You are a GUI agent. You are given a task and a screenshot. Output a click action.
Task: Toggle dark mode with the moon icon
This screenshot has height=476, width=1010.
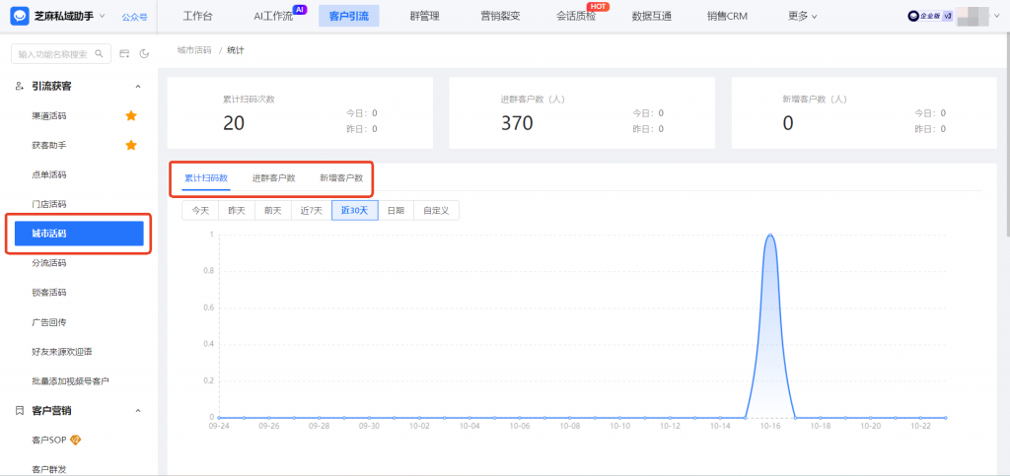144,53
